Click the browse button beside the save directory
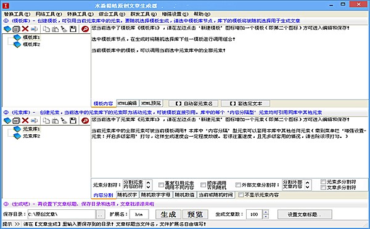 [101, 214]
